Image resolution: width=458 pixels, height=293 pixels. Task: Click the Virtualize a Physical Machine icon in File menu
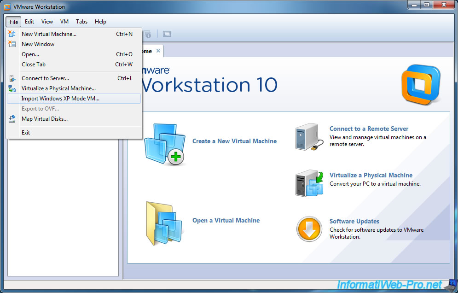[12, 88]
